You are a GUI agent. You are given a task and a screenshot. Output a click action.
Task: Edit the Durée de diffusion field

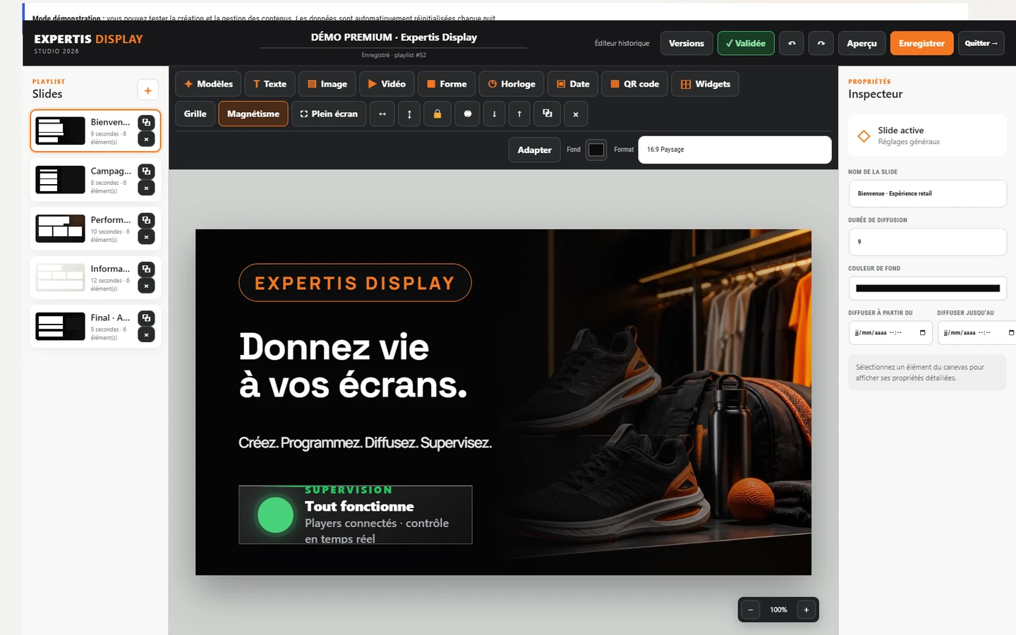tap(927, 241)
